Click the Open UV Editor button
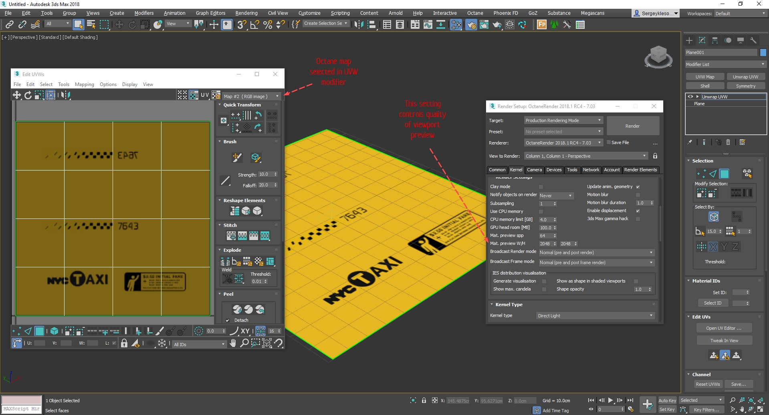The width and height of the screenshot is (769, 415). (x=723, y=328)
